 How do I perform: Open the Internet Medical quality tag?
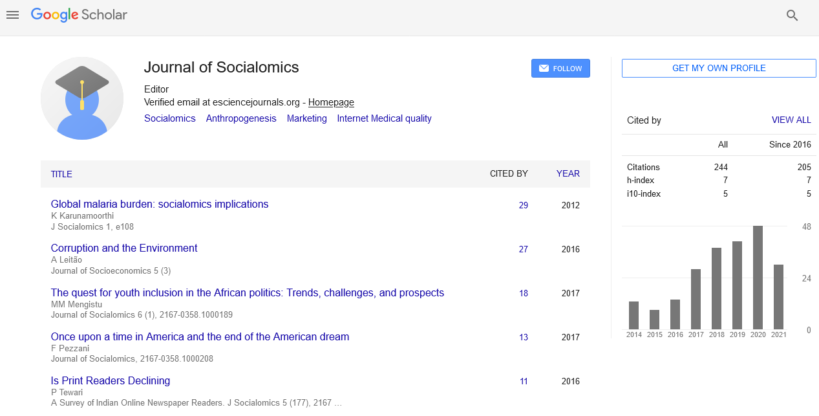click(x=384, y=118)
